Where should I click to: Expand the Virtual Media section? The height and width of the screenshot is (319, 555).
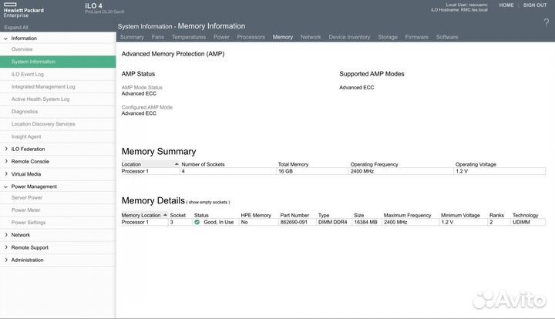pos(5,174)
